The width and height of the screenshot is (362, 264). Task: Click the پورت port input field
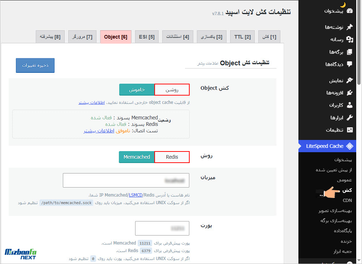pyautogui.click(x=162, y=228)
